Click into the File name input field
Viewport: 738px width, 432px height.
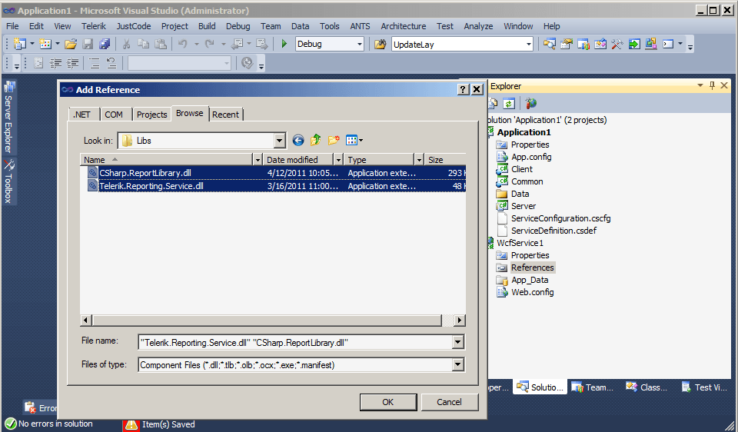click(x=295, y=343)
